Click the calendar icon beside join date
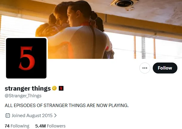 8,115
